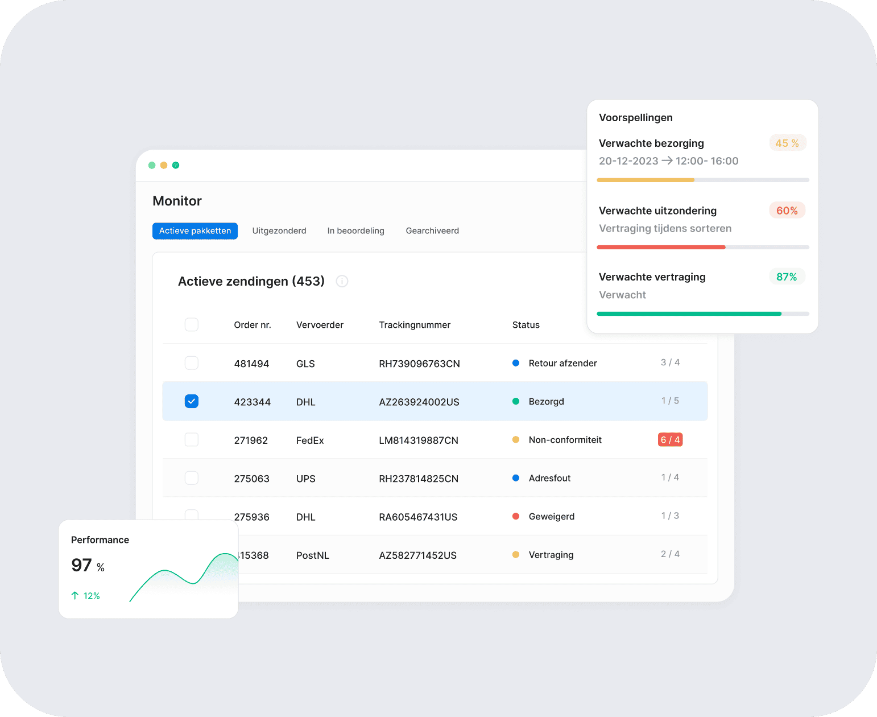This screenshot has height=717, width=877.
Task: Uncheck the checkbox for order 423344
Action: pyautogui.click(x=192, y=401)
